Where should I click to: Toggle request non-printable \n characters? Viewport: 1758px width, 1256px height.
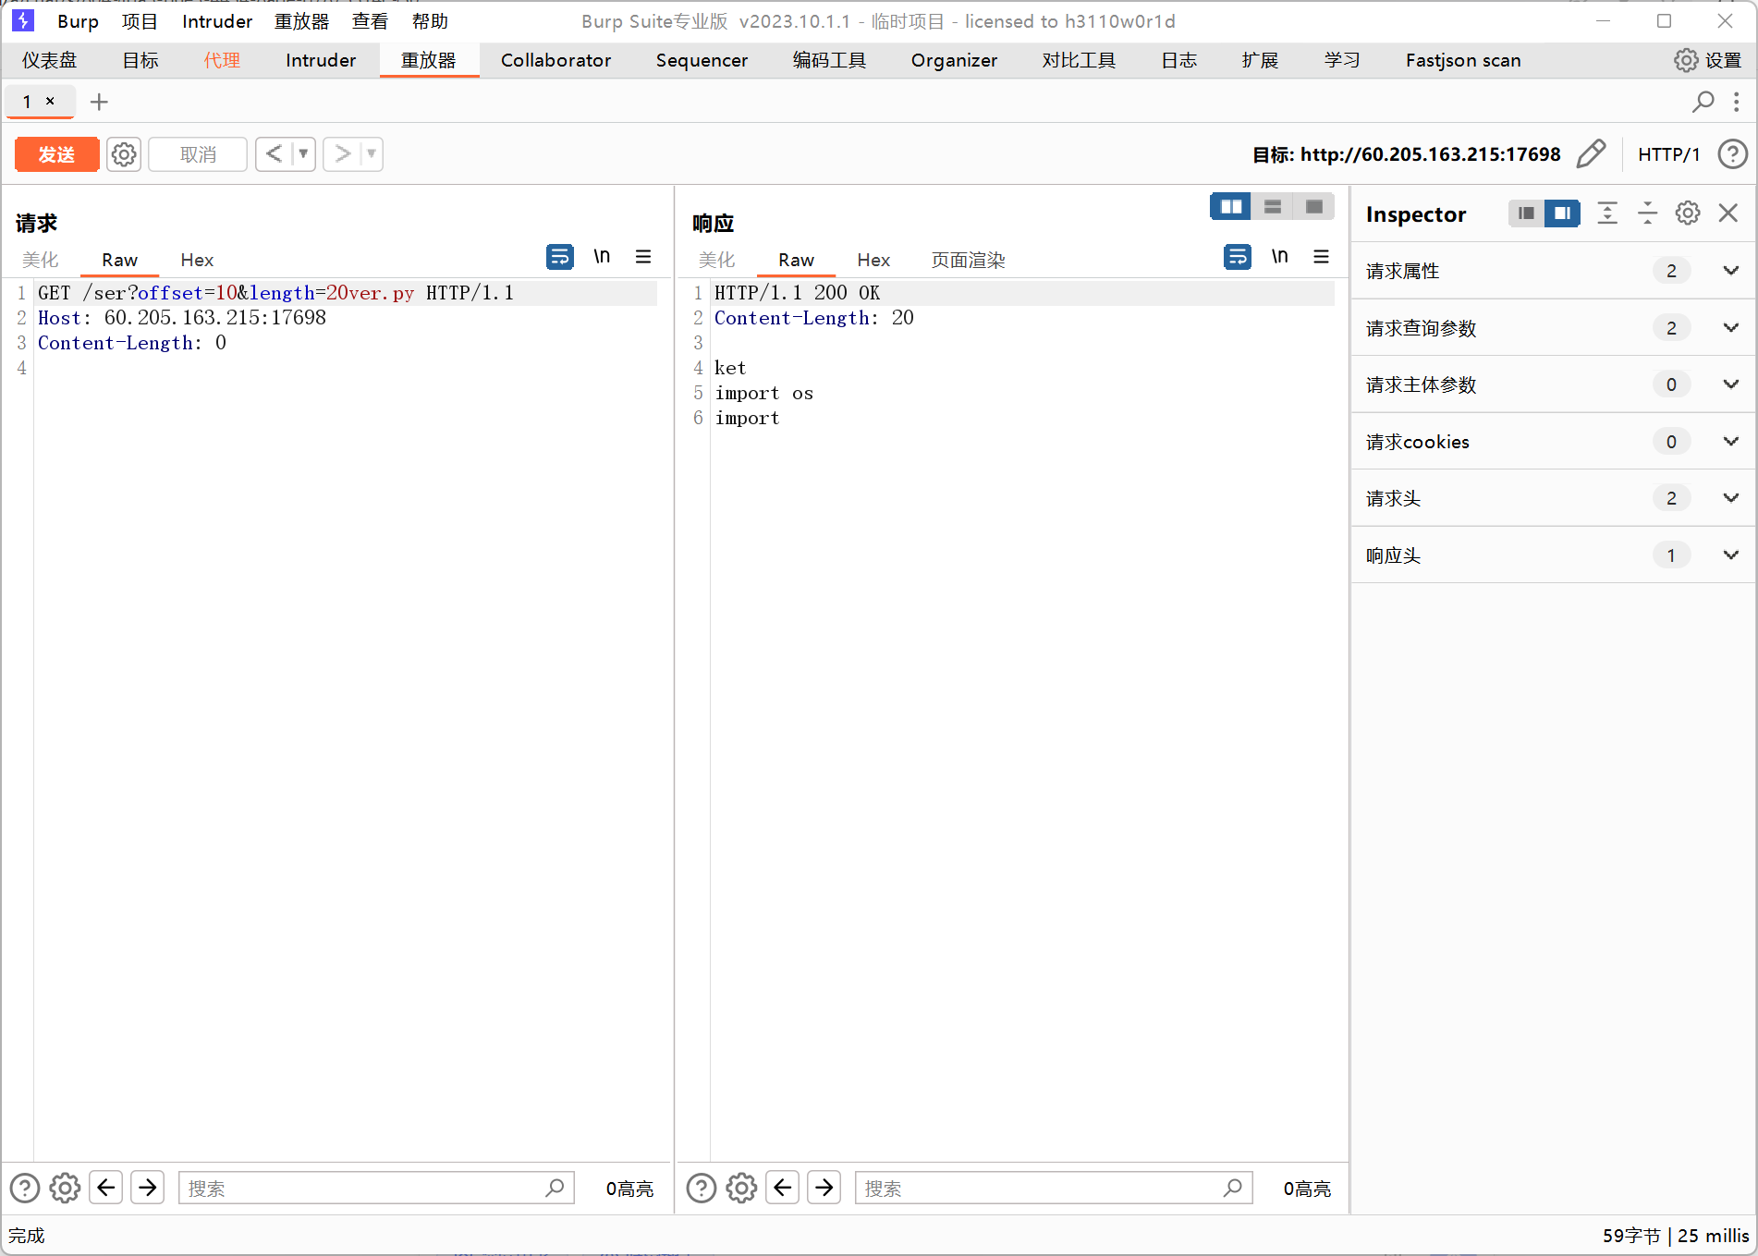[x=602, y=257]
